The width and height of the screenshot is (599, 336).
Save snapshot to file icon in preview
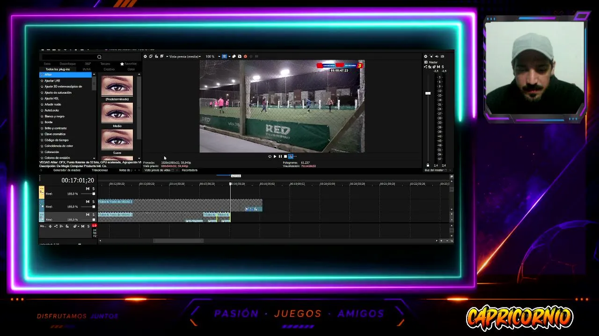(240, 56)
